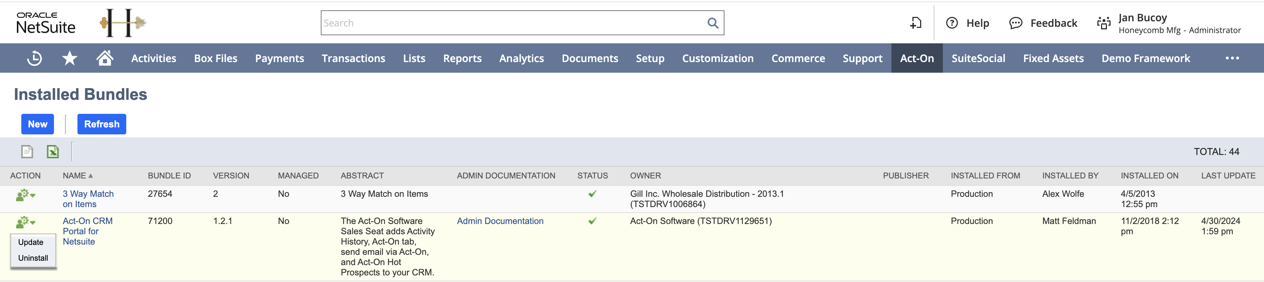Click the Feedback speech bubble icon
The width and height of the screenshot is (1264, 282).
pyautogui.click(x=1015, y=23)
